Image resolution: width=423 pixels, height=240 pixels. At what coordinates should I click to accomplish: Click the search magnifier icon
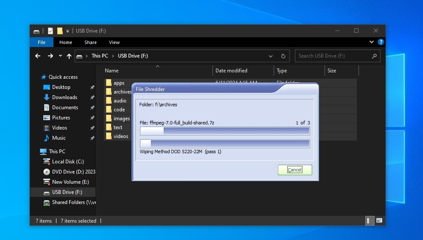point(374,56)
